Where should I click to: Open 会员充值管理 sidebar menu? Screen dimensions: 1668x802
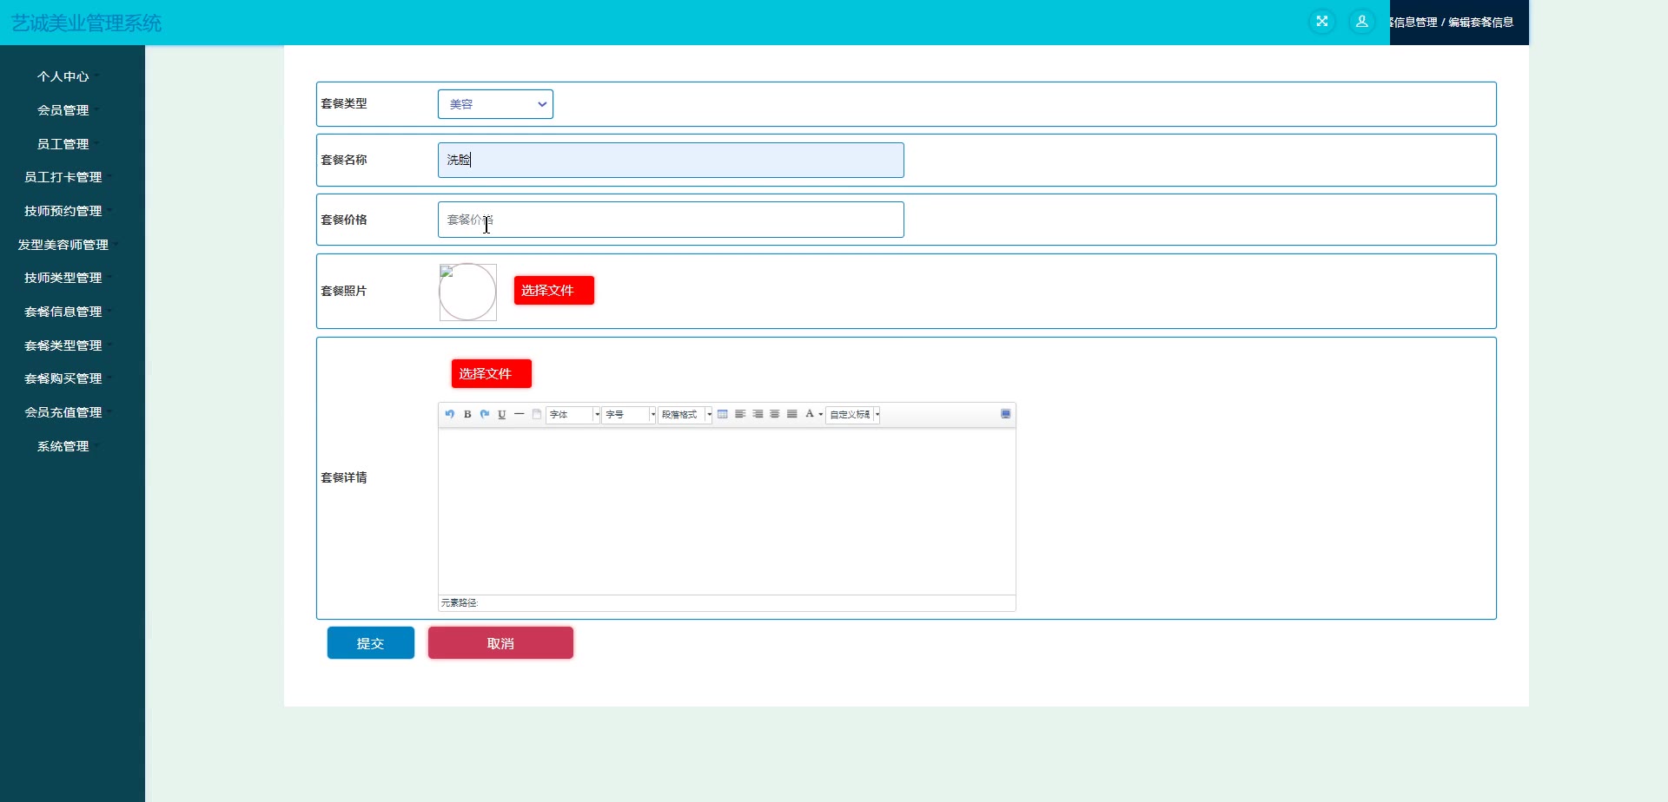point(63,412)
